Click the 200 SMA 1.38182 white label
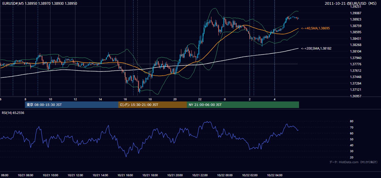 [316, 48]
